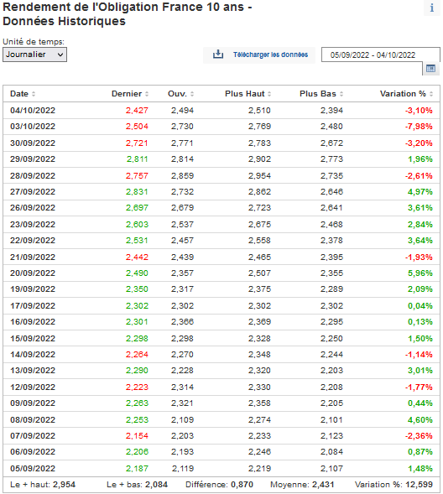Click the Plus Haut column header text
The height and width of the screenshot is (494, 443).
point(244,94)
